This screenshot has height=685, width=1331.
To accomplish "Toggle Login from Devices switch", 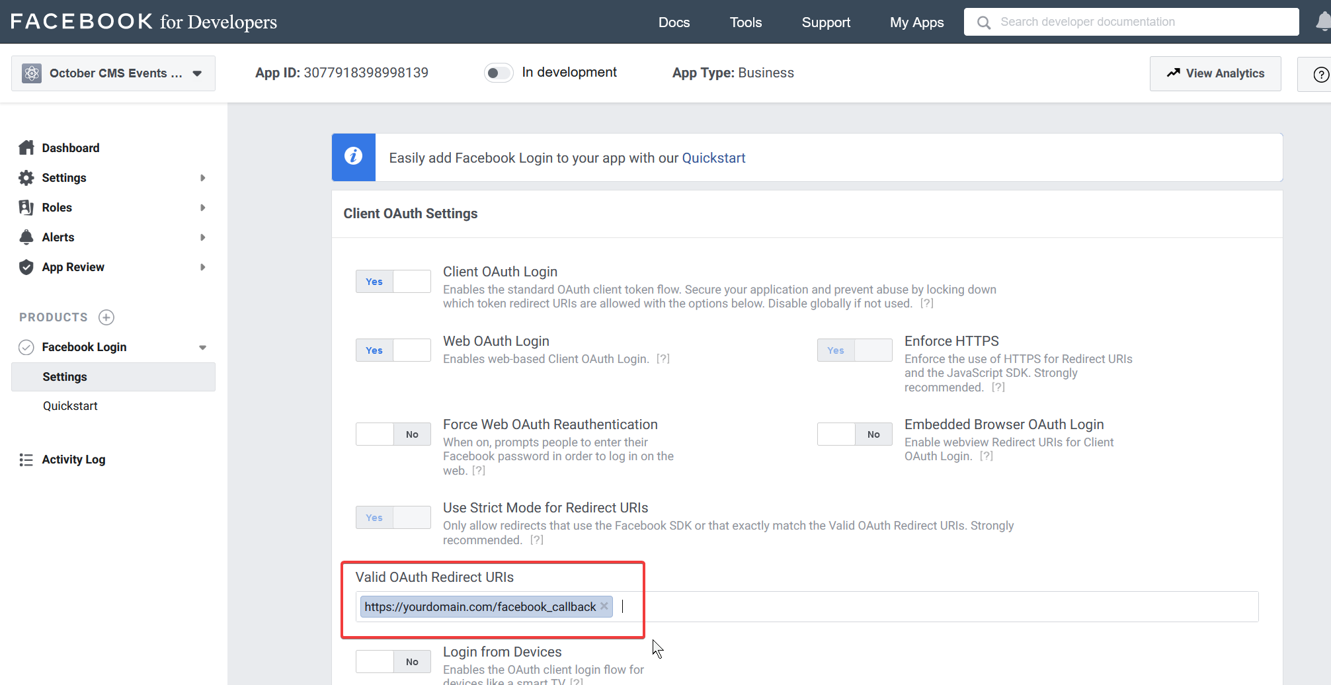I will 393,661.
